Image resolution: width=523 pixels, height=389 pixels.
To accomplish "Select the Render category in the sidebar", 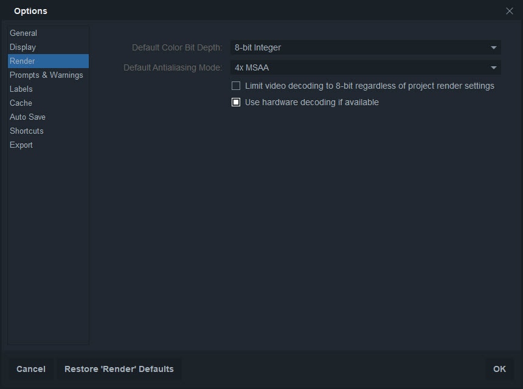I will point(23,61).
